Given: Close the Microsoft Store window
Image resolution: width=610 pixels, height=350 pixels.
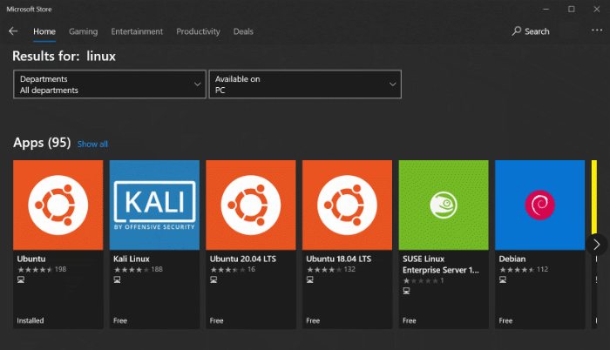Looking at the screenshot, I should coord(597,9).
